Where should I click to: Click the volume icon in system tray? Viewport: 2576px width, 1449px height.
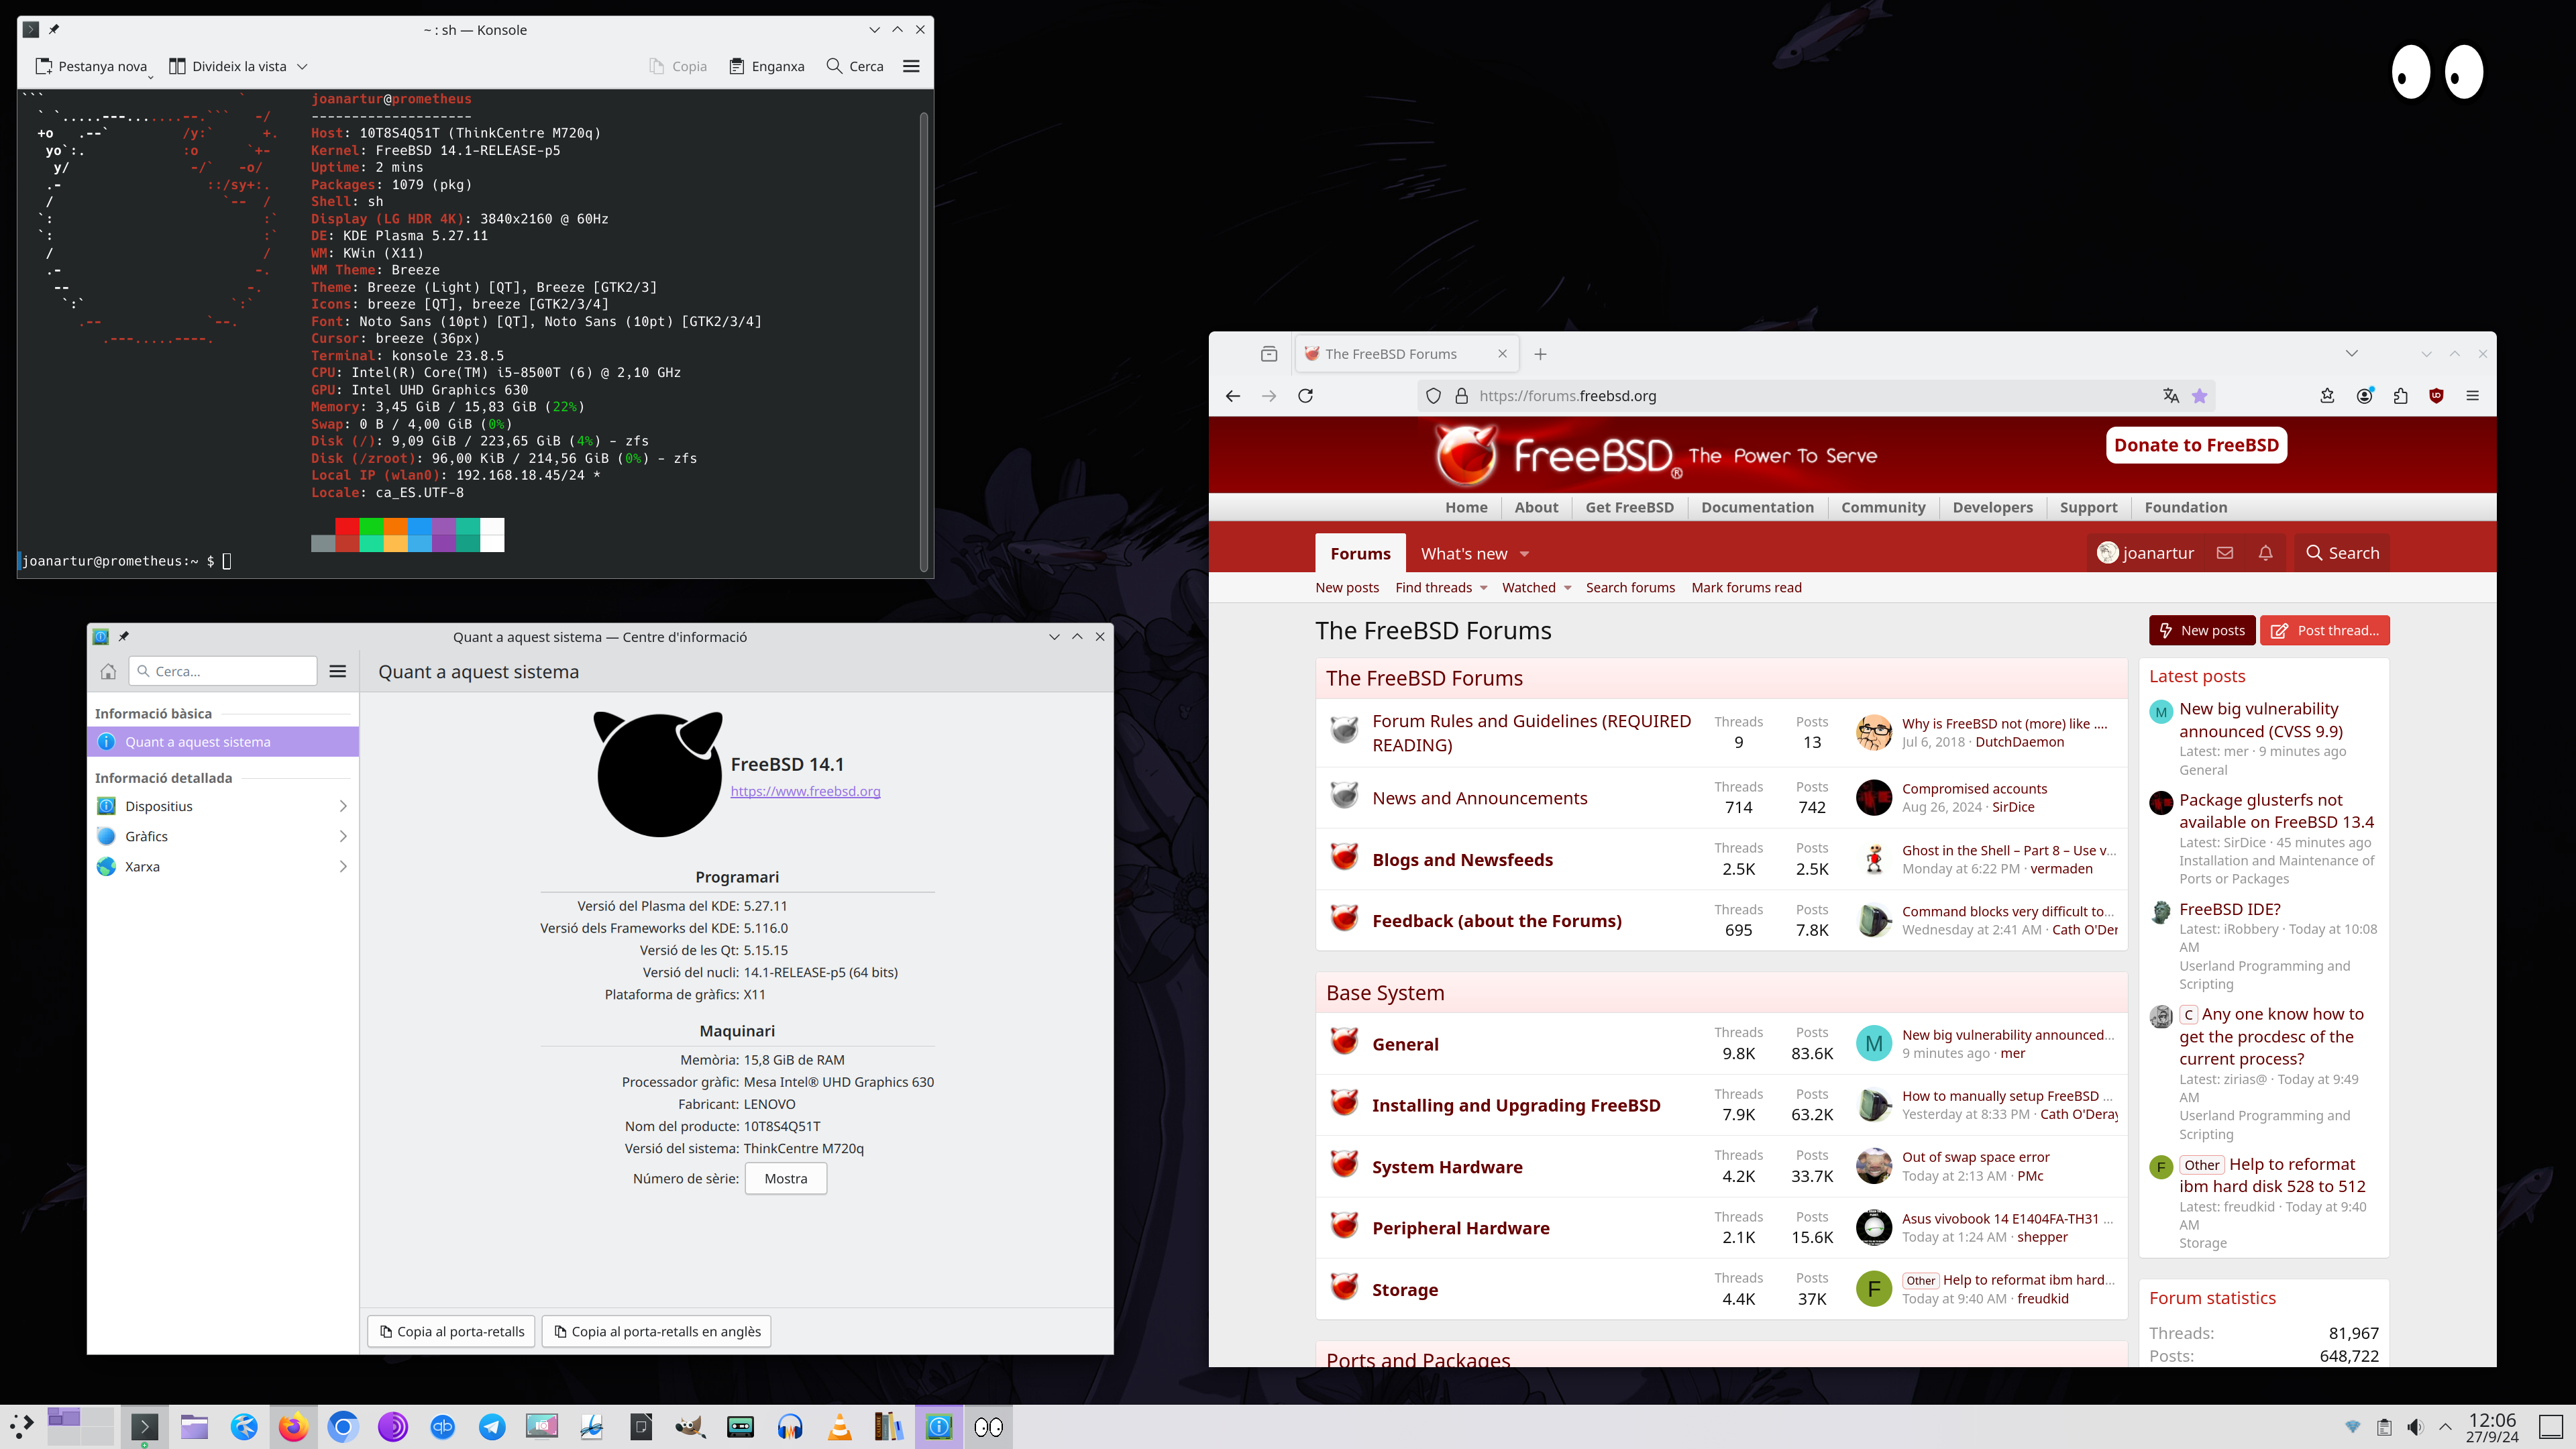2415,1427
